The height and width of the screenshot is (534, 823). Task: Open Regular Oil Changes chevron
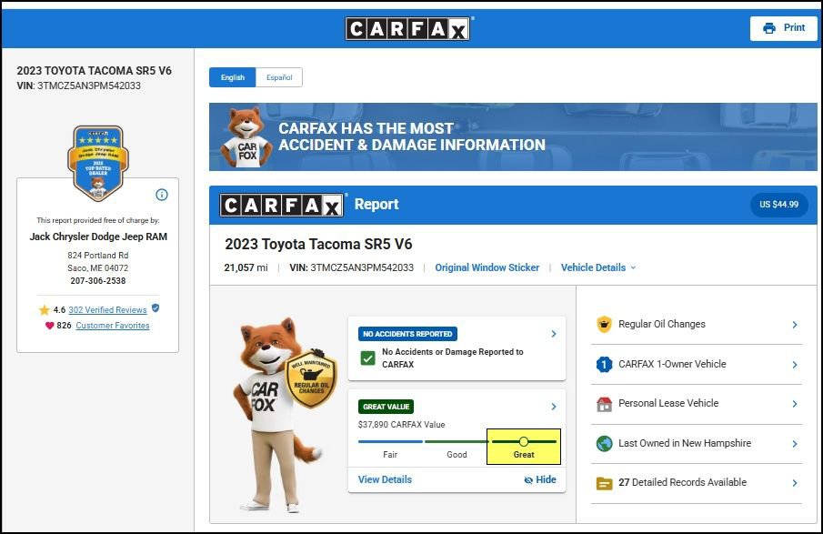click(x=795, y=325)
